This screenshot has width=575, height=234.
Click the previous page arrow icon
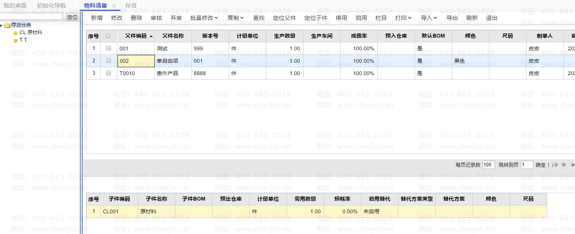563,165
